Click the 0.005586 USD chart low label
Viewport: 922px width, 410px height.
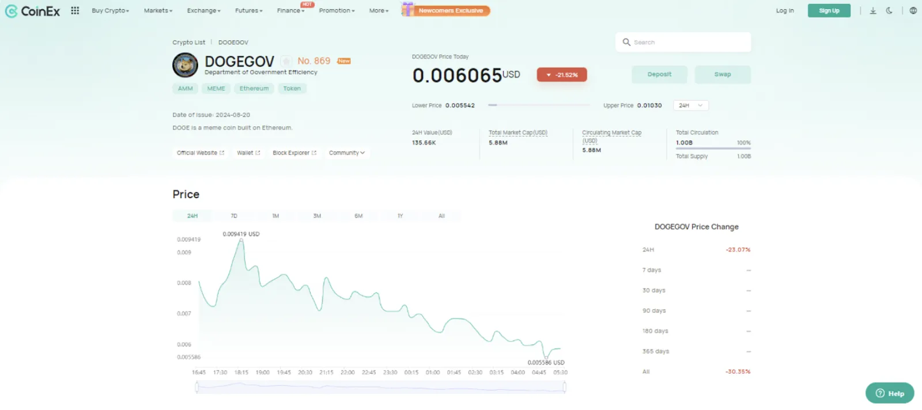(x=546, y=363)
